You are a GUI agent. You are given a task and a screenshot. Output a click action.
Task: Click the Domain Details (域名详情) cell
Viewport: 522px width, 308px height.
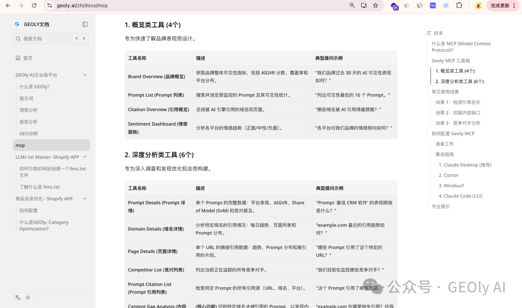point(159,229)
